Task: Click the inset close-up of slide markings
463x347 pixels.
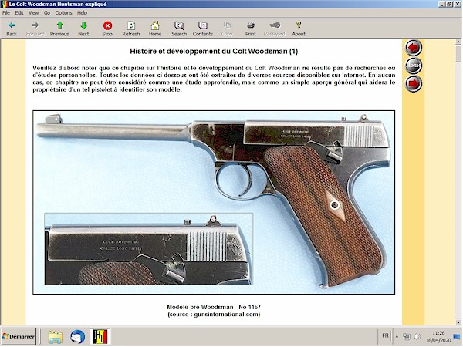Action: [148, 249]
